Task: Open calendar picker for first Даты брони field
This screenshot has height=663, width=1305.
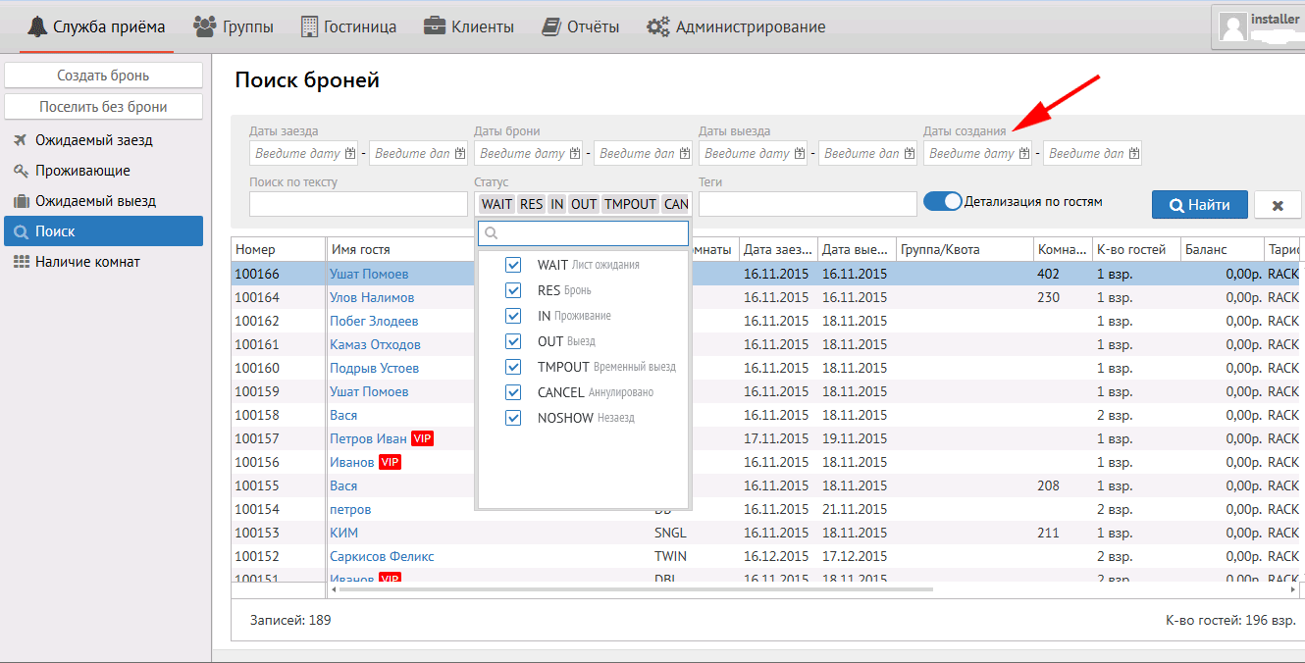Action: [x=576, y=154]
